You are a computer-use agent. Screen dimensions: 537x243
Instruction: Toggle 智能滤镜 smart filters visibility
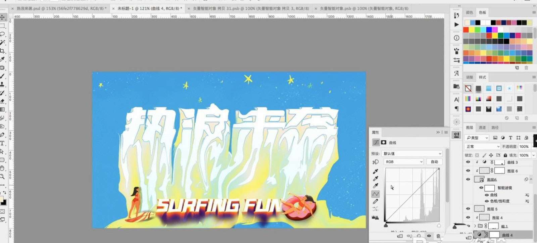pos(481,188)
